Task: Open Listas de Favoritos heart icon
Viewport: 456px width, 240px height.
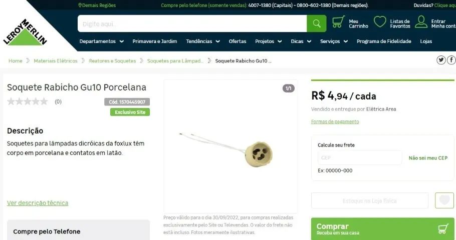Action: [380, 22]
